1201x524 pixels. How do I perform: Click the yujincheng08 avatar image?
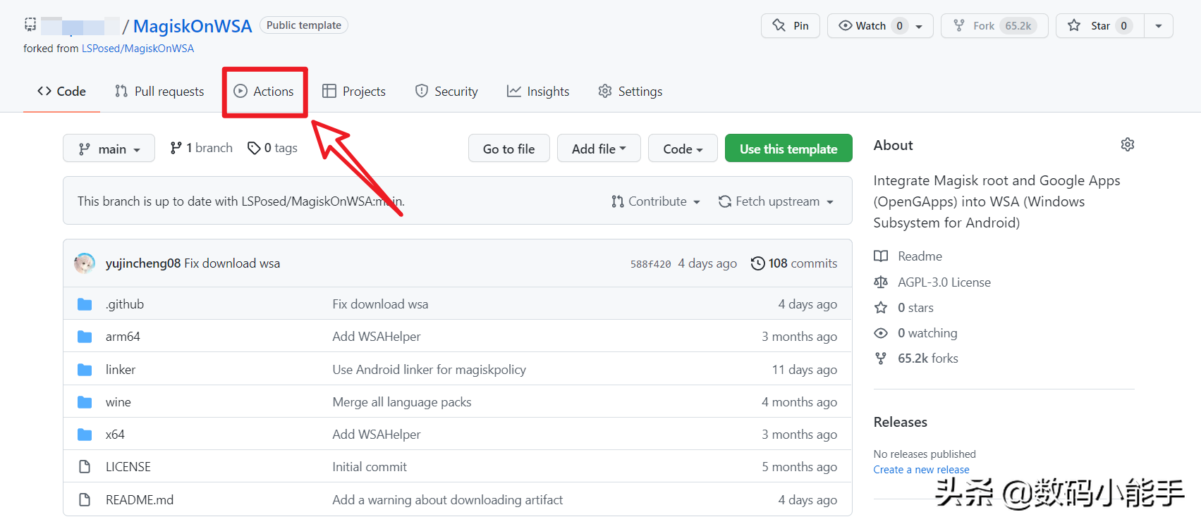[85, 263]
